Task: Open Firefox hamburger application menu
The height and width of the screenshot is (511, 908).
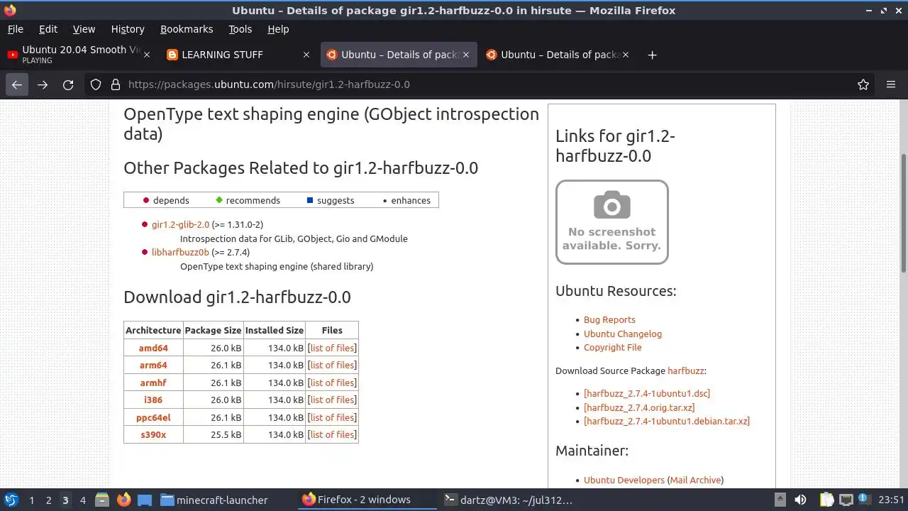Action: pos(891,84)
